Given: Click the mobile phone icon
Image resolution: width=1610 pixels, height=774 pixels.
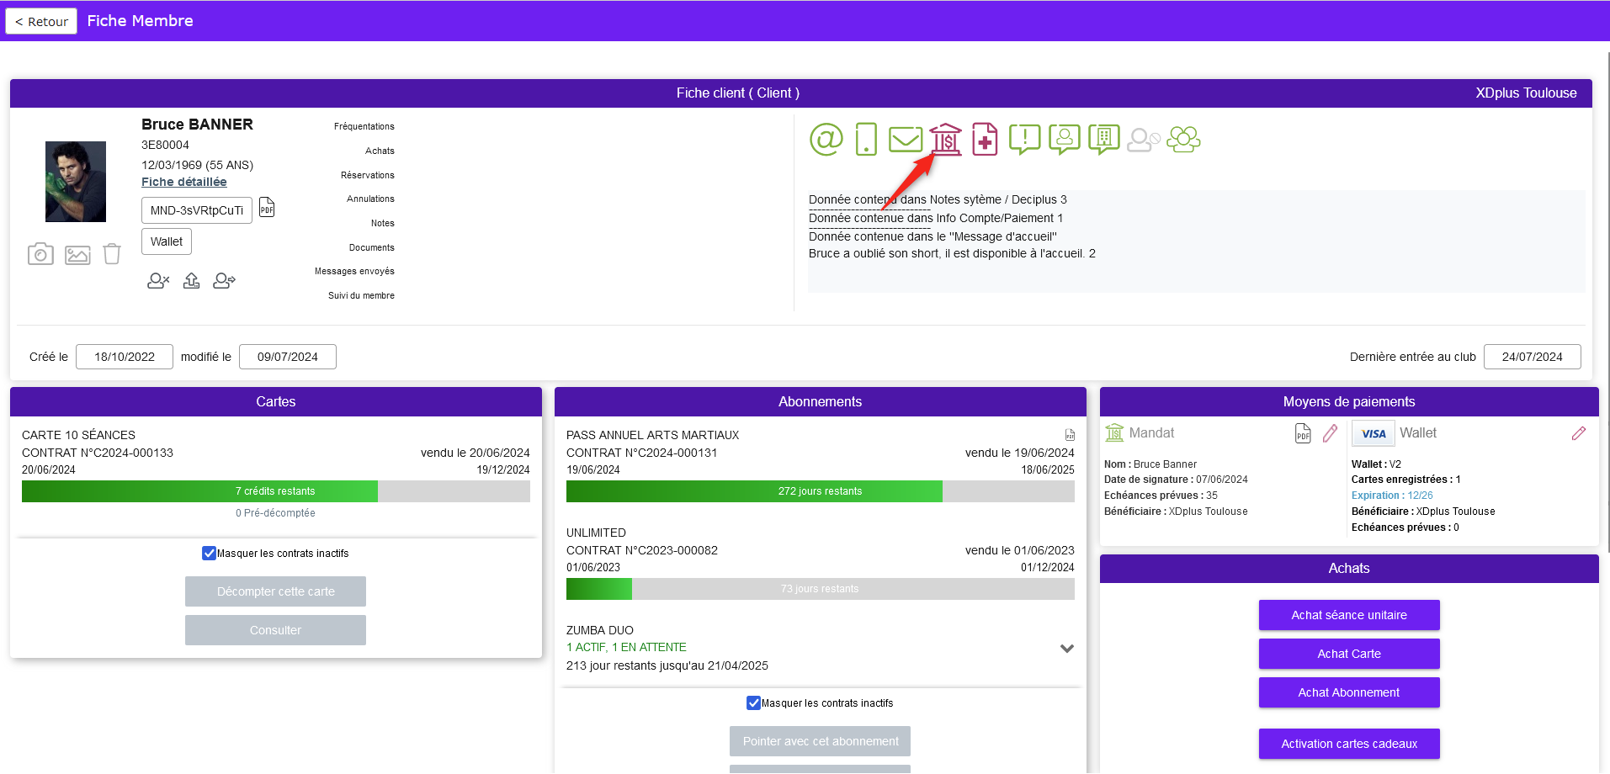Looking at the screenshot, I should click(865, 139).
